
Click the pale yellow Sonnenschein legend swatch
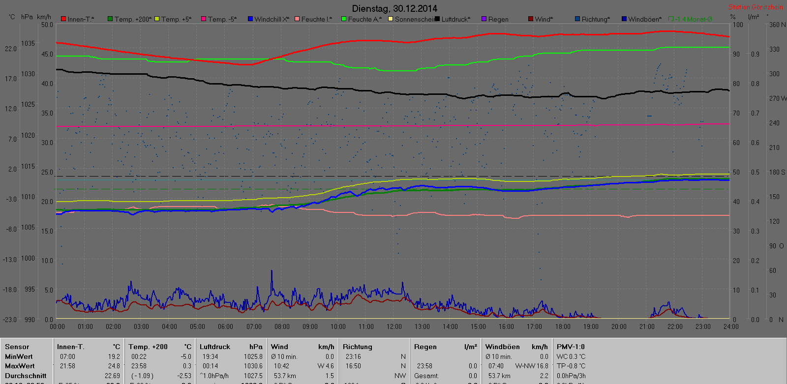391,19
